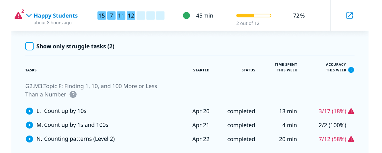The height and width of the screenshot is (153, 382).
Task: Click accuracy this week info icon
Action: click(x=351, y=70)
